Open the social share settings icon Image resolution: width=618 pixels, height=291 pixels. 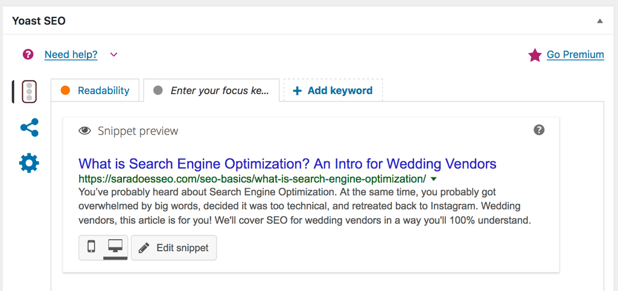point(29,127)
